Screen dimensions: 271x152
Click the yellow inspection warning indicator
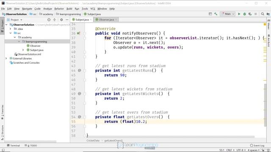click(265, 24)
